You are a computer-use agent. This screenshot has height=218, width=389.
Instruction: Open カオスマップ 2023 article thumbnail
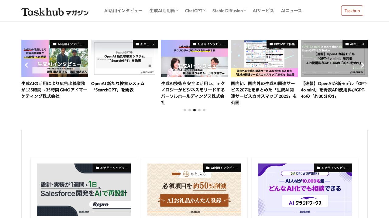[x=264, y=58]
